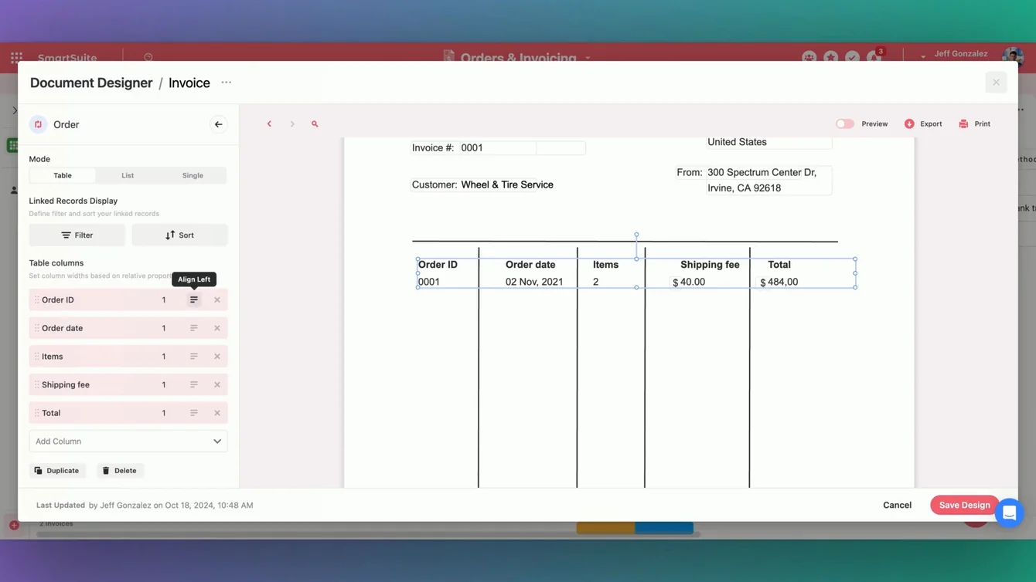Select List mode
The image size is (1036, 582).
tap(128, 175)
